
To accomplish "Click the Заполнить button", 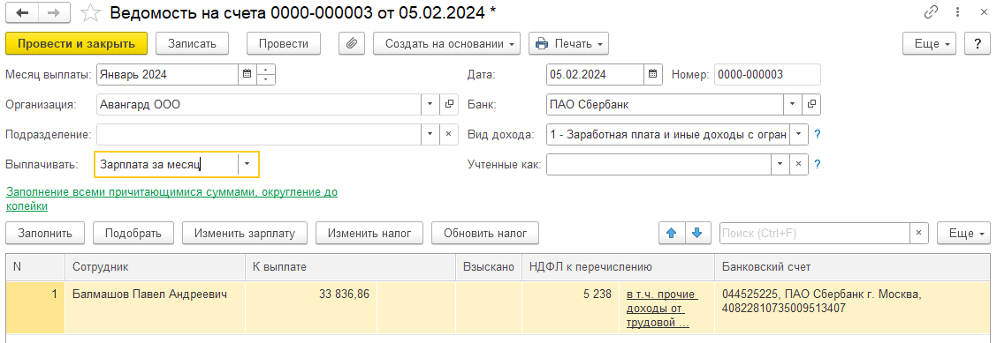I will 45,233.
